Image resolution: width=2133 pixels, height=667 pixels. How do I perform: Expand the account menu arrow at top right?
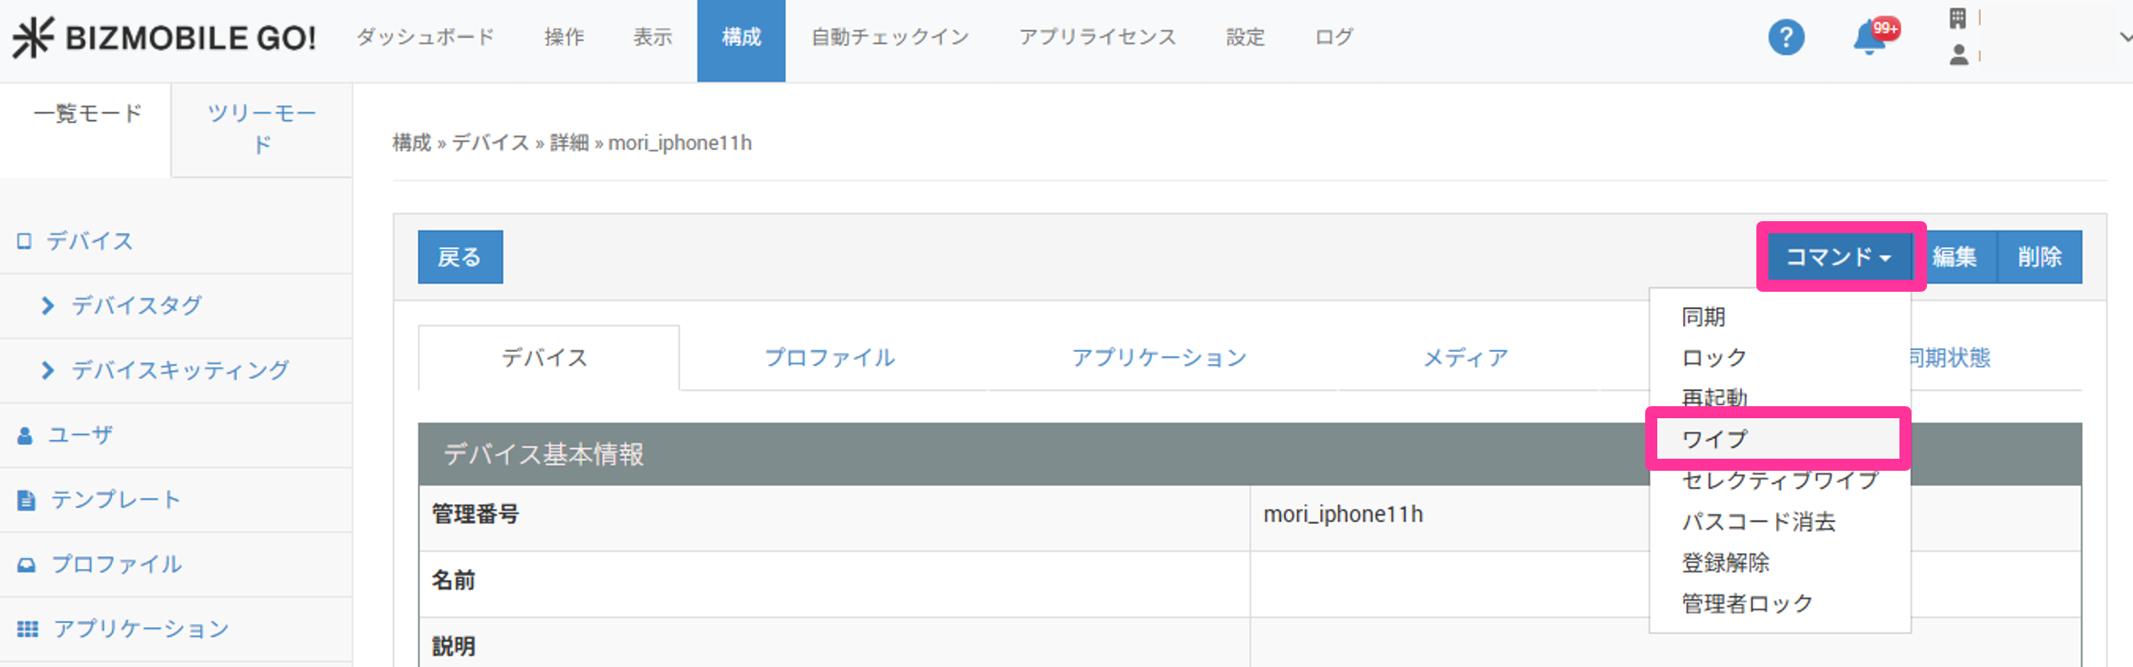[2124, 37]
